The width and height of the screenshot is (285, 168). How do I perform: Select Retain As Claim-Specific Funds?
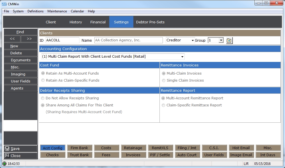click(x=43, y=80)
